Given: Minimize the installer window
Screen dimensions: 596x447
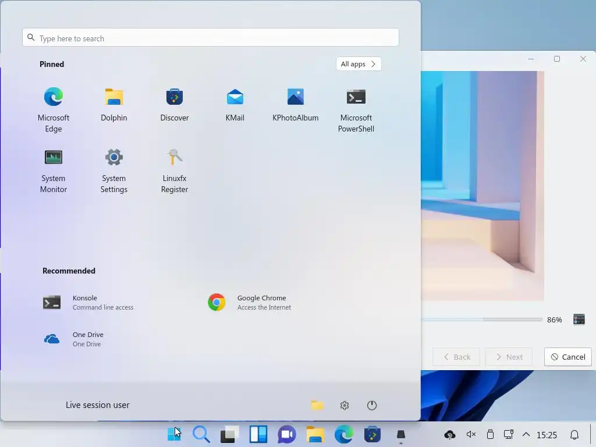Looking at the screenshot, I should click(x=531, y=59).
